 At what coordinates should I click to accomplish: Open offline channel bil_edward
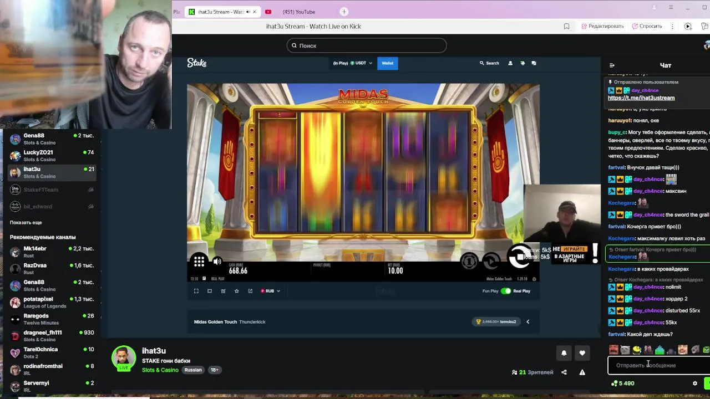click(x=52, y=206)
